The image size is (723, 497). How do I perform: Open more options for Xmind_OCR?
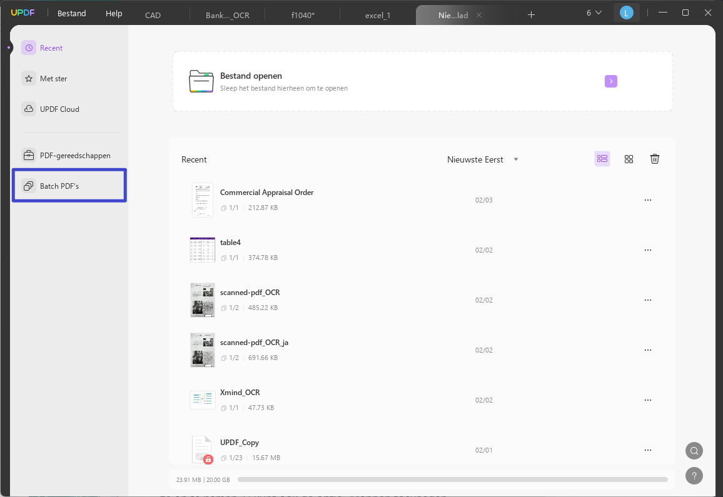click(648, 400)
